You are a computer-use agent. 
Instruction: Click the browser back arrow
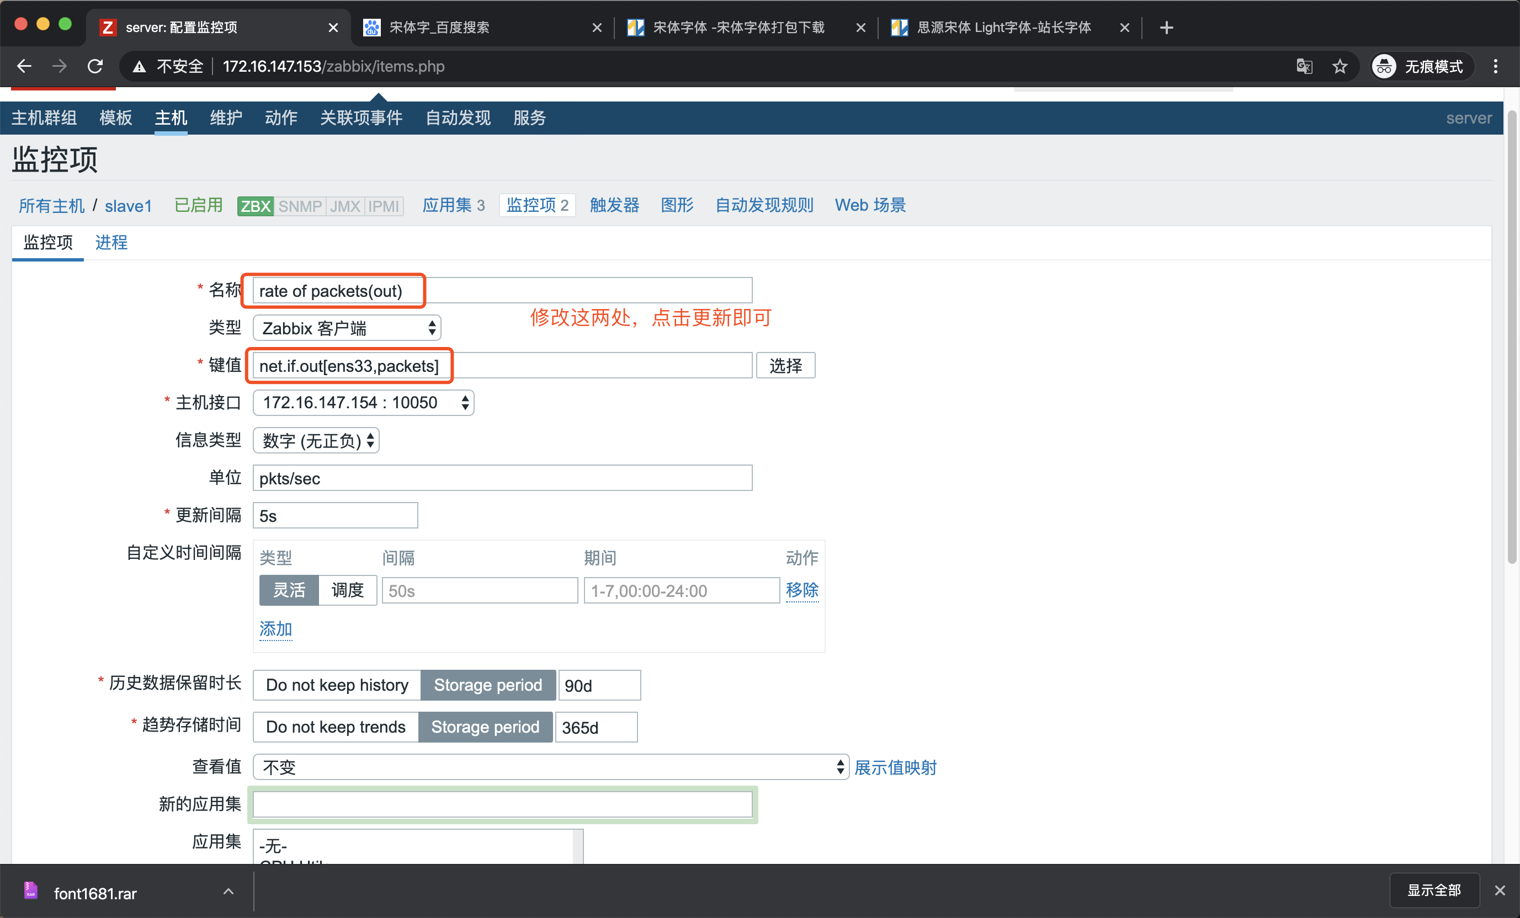tap(24, 66)
